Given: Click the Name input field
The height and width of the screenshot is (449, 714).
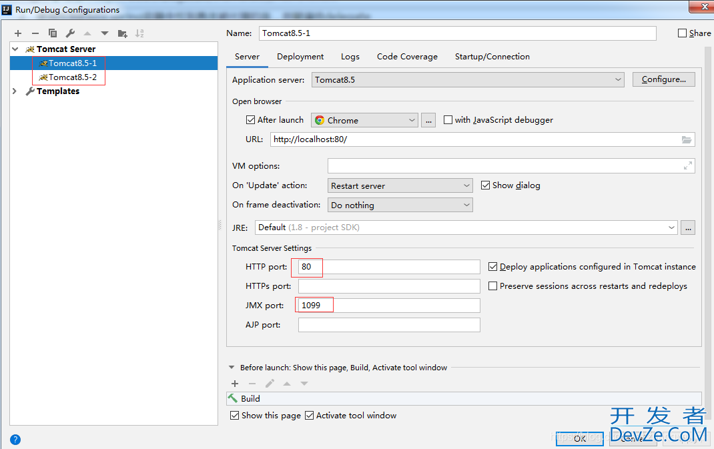Looking at the screenshot, I should click(458, 33).
